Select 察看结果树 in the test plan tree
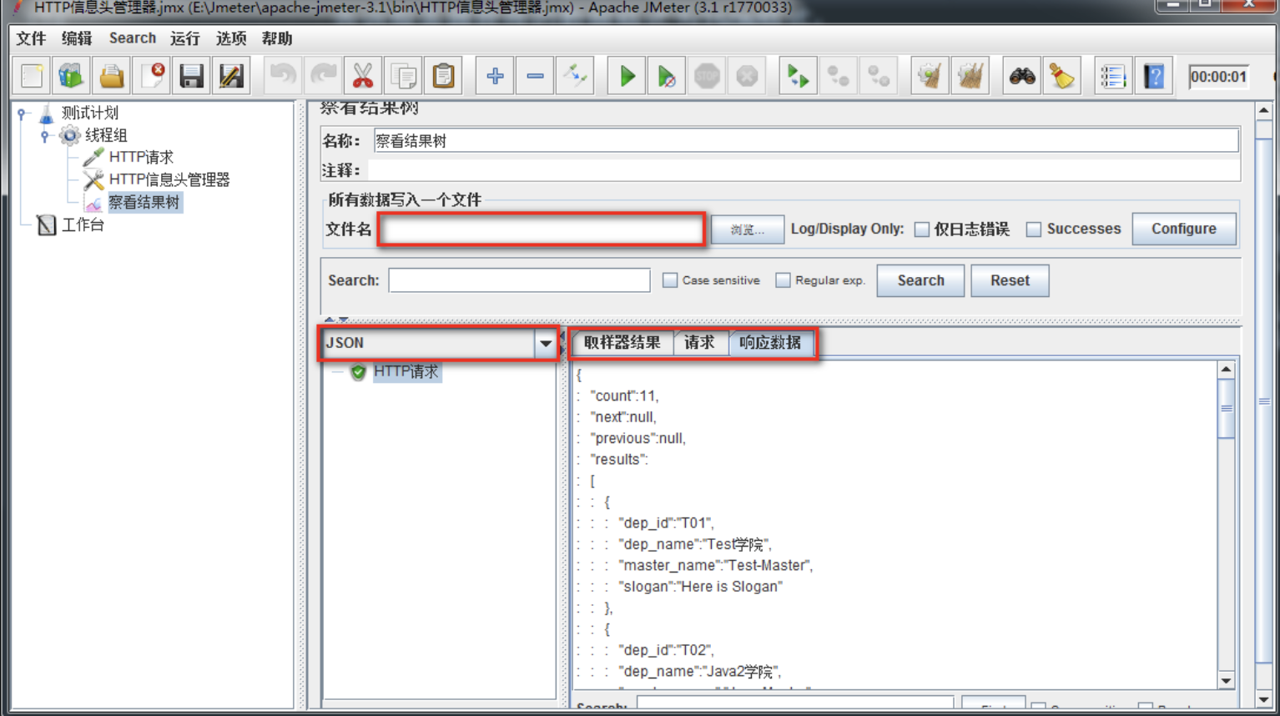This screenshot has width=1280, height=716. pyautogui.click(x=144, y=202)
